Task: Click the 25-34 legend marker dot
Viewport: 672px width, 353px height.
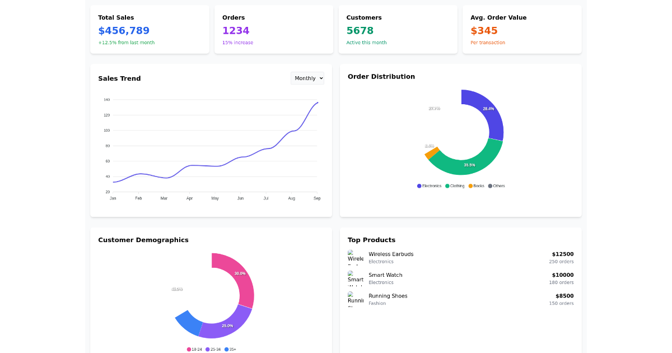Action: pyautogui.click(x=208, y=349)
